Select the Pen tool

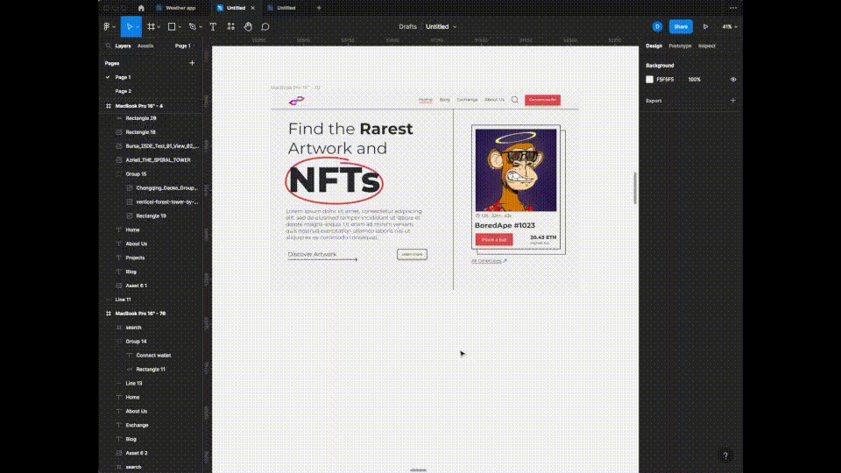coord(192,27)
